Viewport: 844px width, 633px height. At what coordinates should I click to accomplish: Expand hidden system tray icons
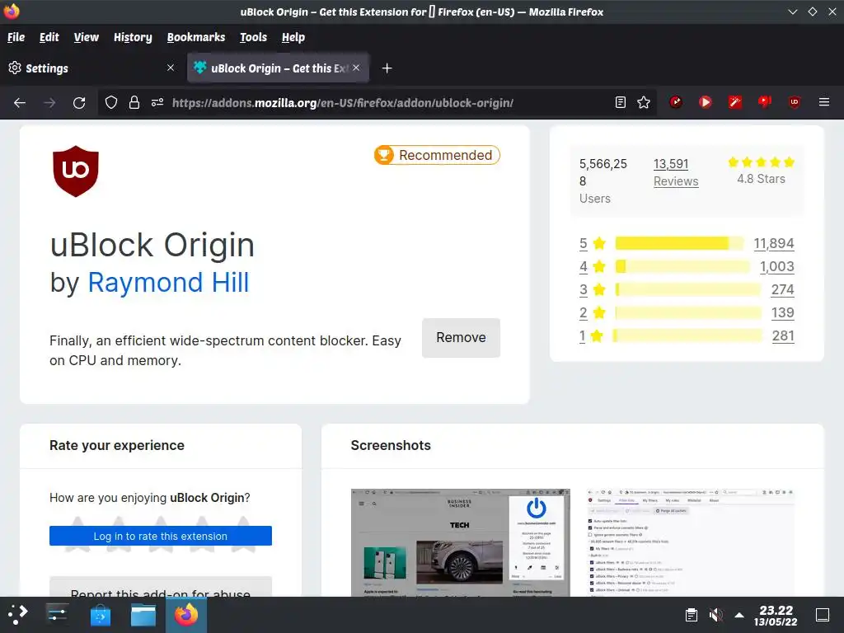coord(739,615)
